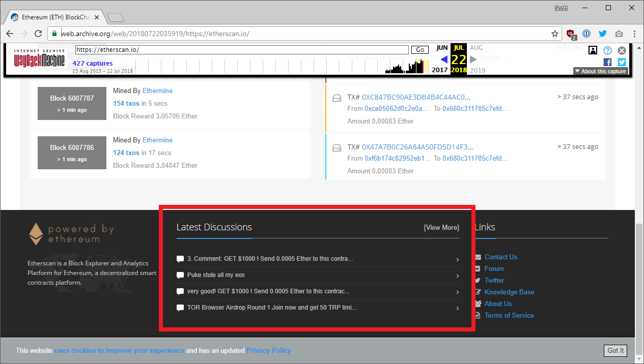This screenshot has height=364, width=644.
Task: Open uses cookies to improve your experience link
Action: click(x=119, y=351)
